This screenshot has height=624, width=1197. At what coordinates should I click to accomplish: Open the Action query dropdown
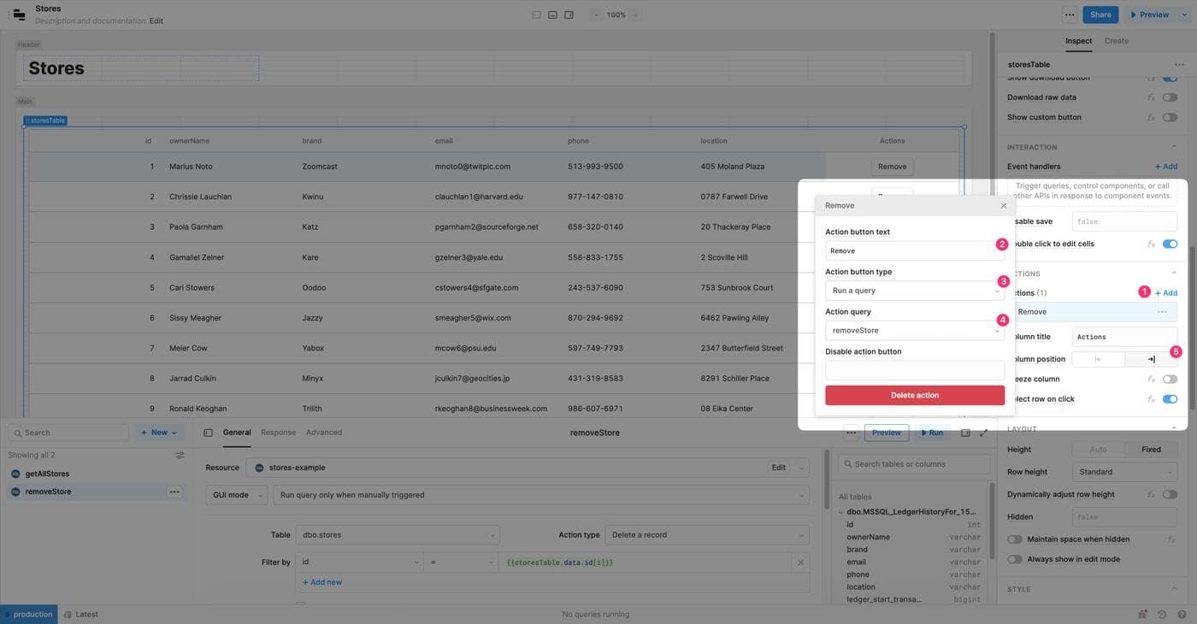[x=914, y=331]
